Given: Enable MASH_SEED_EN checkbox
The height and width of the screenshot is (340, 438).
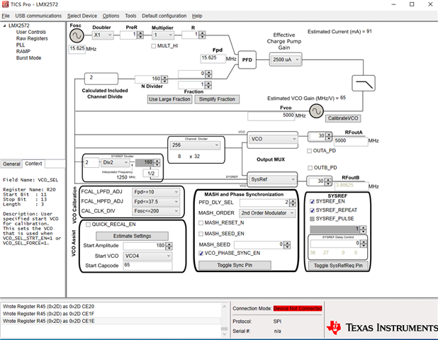Looking at the screenshot, I should point(201,234).
